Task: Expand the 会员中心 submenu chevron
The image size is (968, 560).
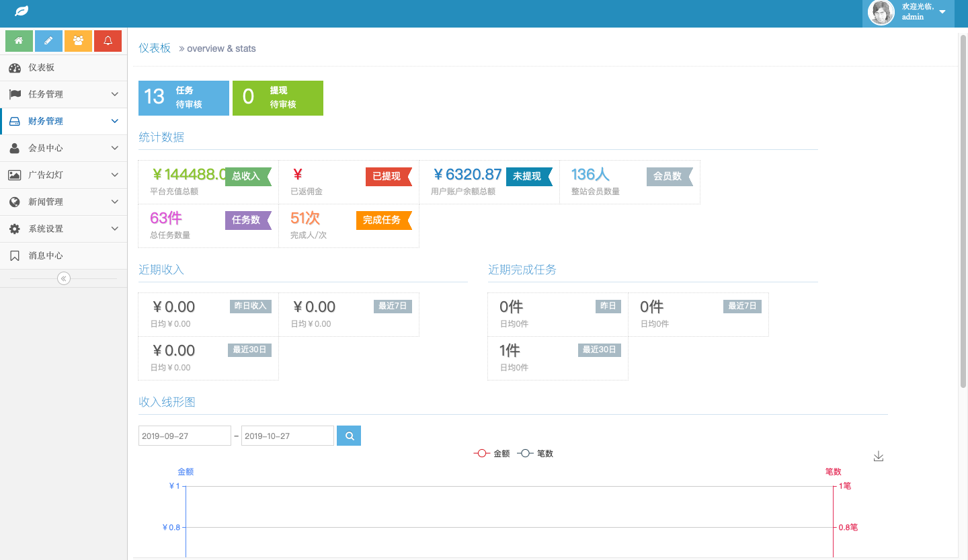Action: pos(115,148)
